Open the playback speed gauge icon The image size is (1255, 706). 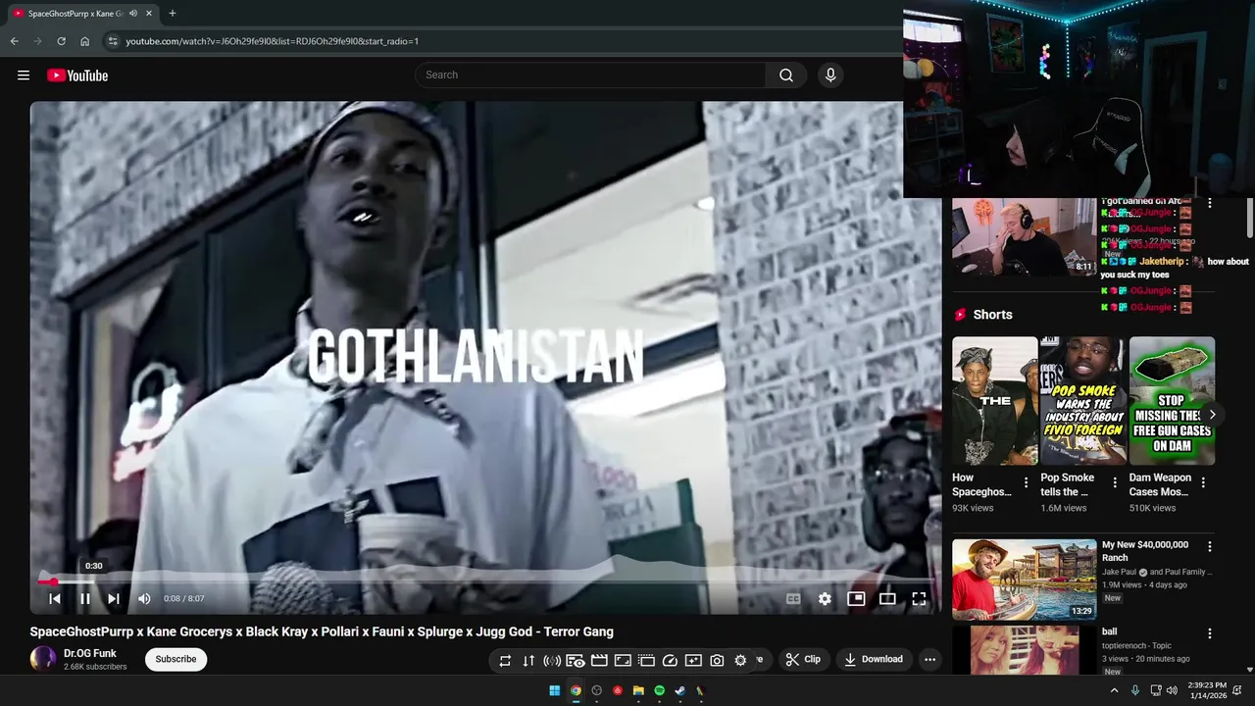pos(670,661)
